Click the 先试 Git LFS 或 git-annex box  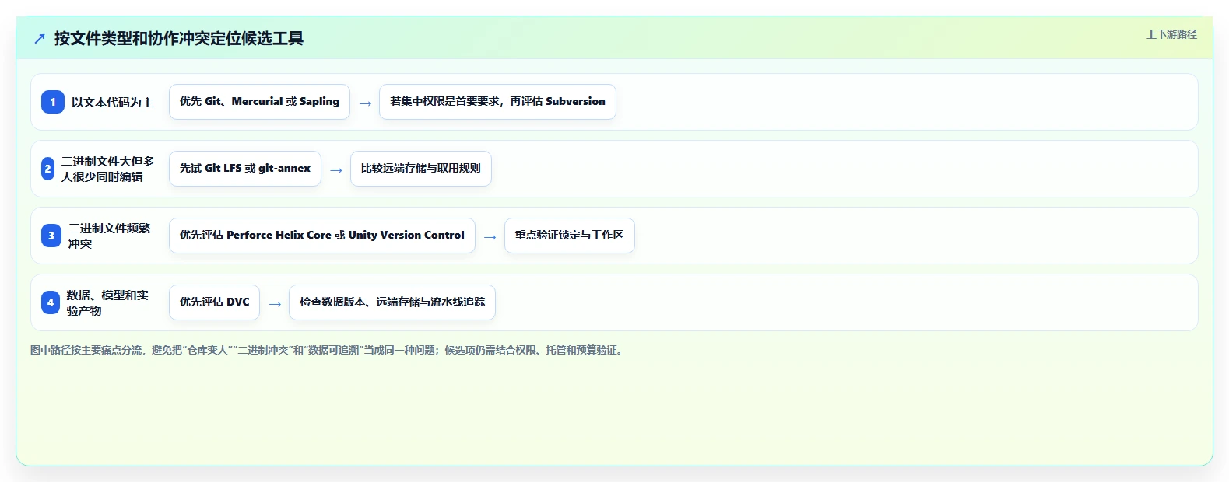pos(245,169)
